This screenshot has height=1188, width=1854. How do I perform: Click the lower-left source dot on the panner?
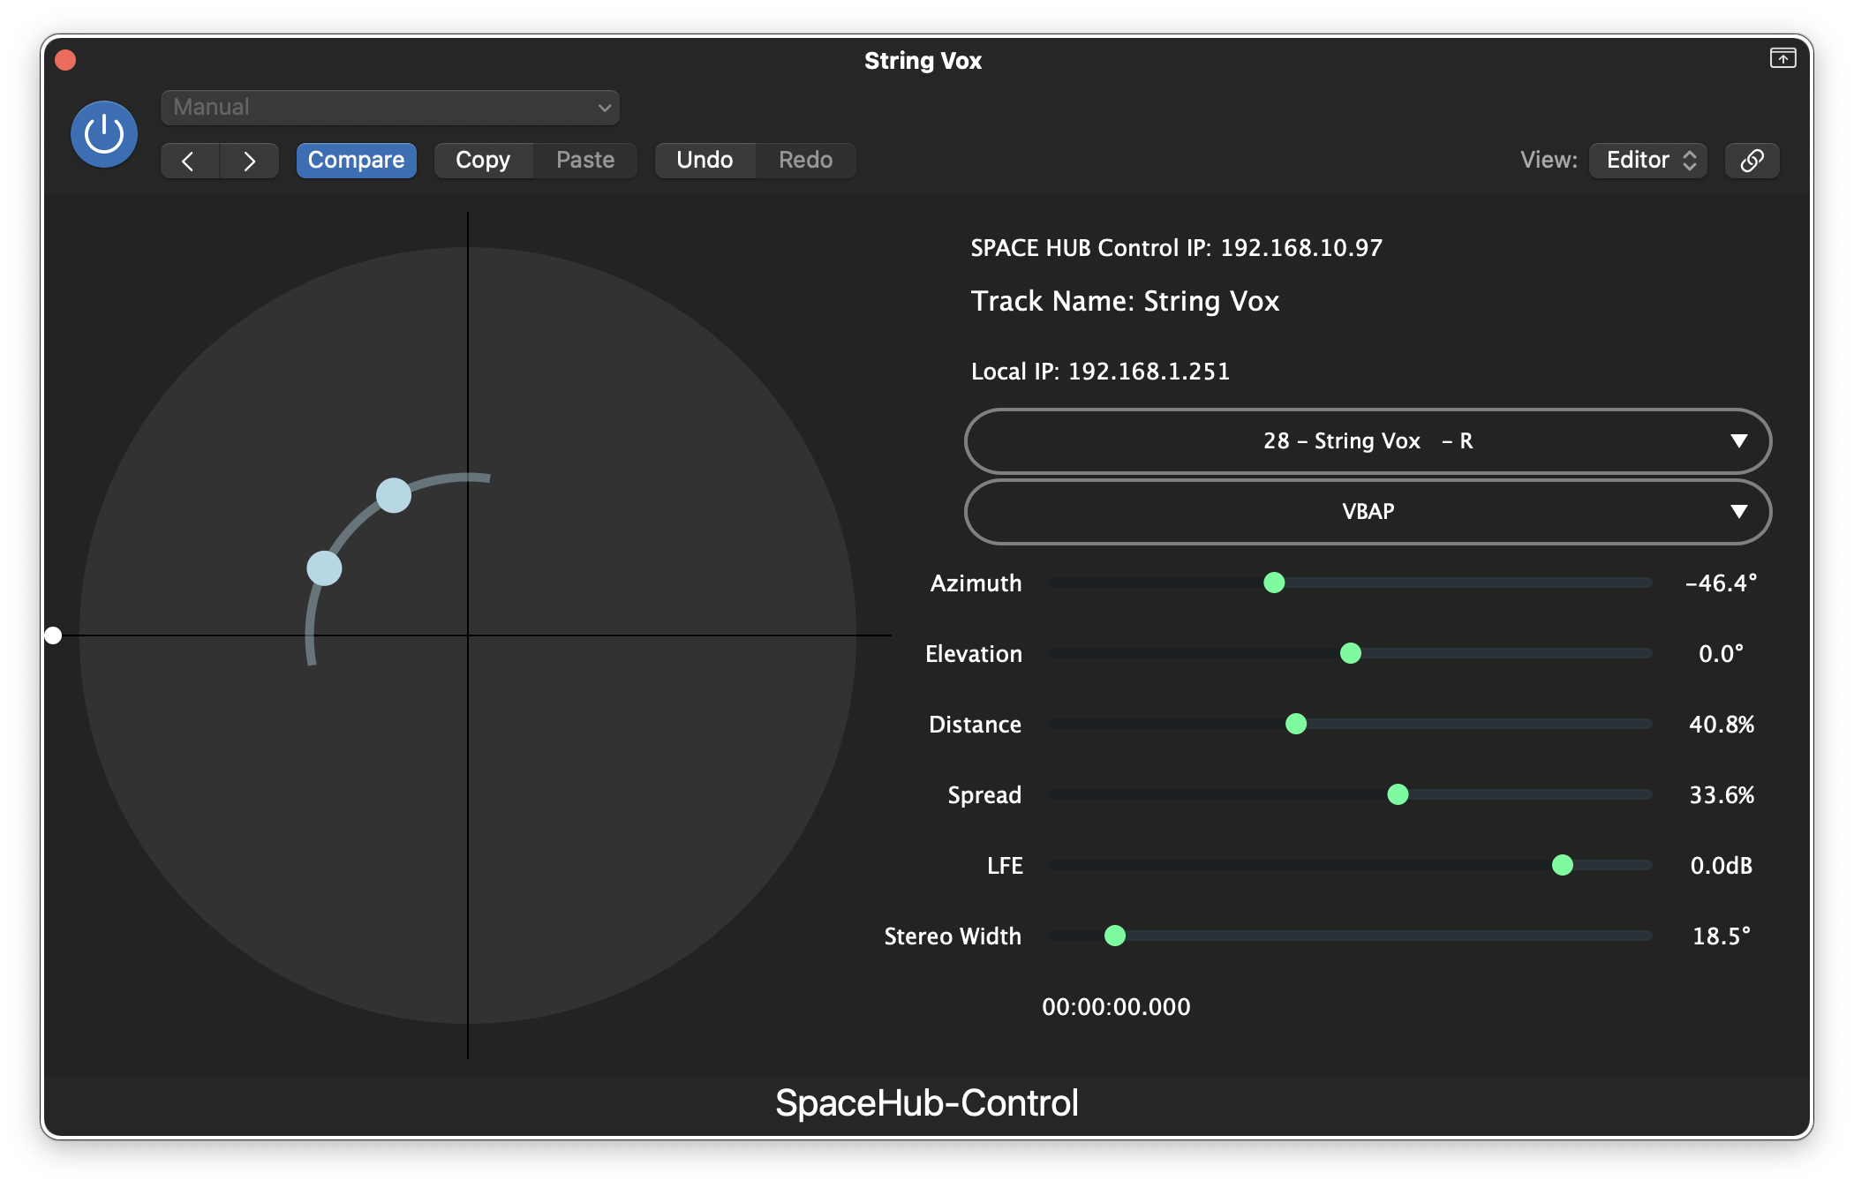coord(324,568)
